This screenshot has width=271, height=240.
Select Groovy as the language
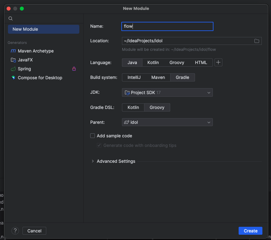click(176, 62)
